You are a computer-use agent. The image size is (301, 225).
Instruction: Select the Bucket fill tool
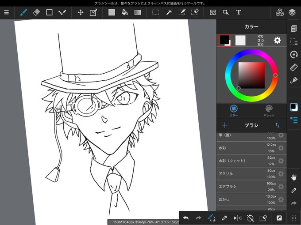pos(124,12)
